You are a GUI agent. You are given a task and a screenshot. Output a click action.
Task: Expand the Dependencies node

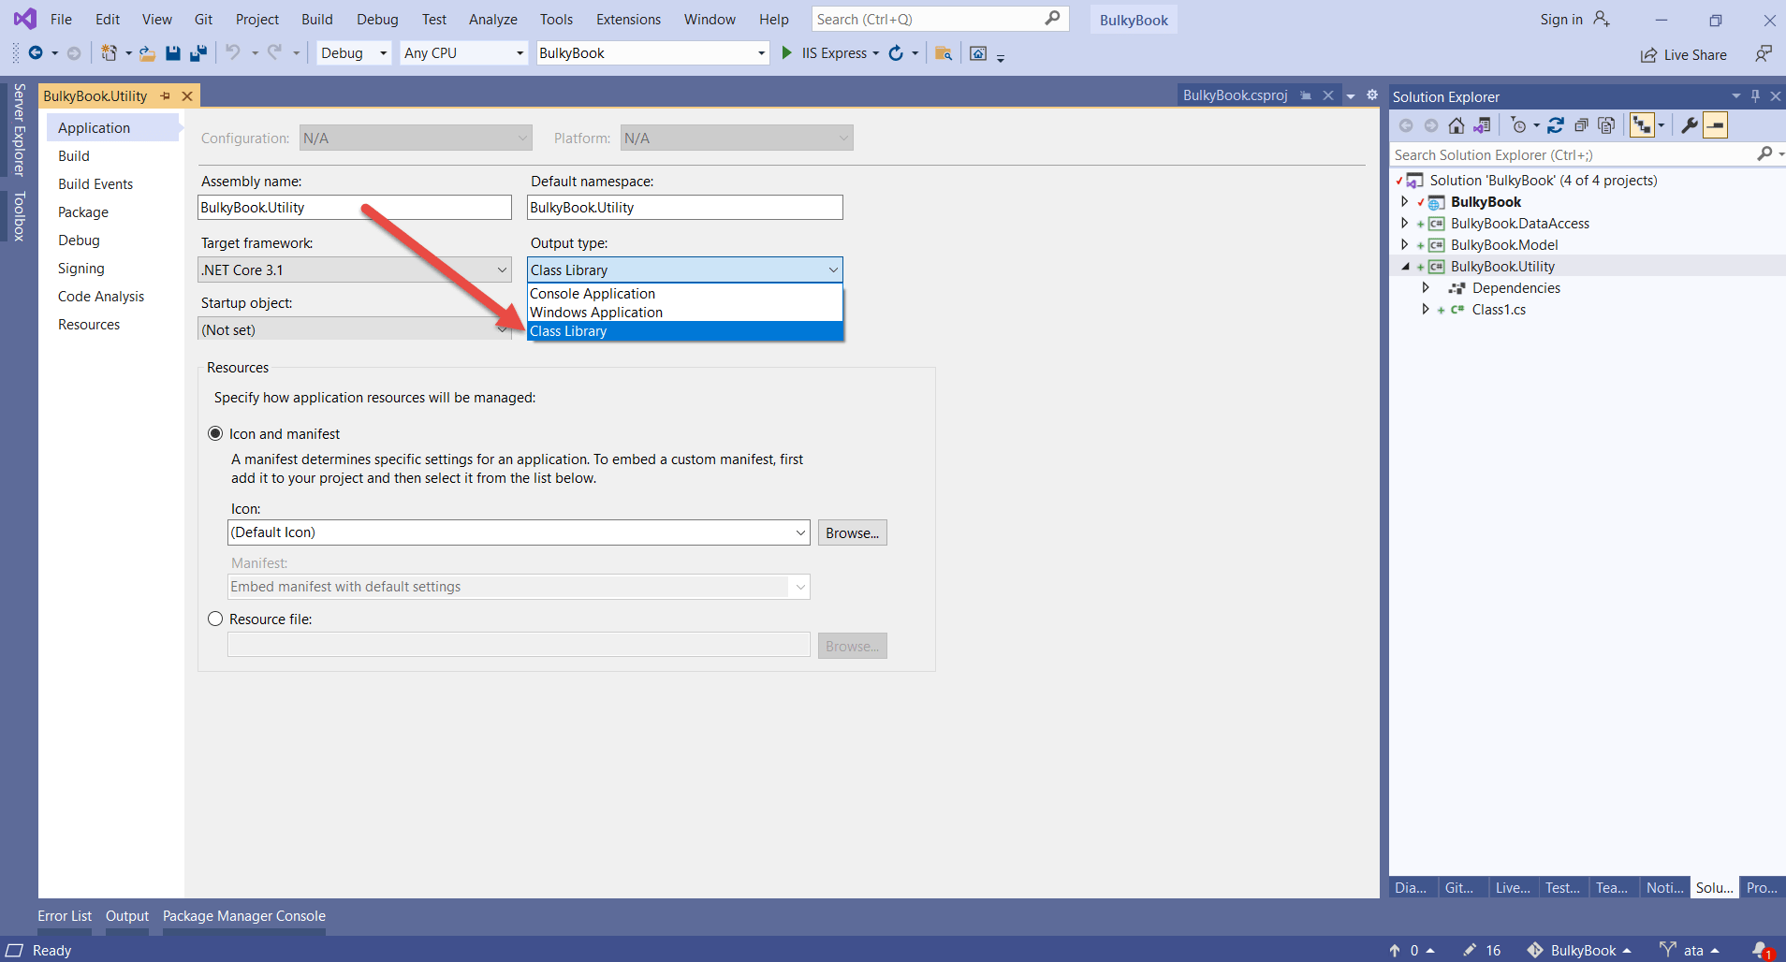[x=1426, y=287]
